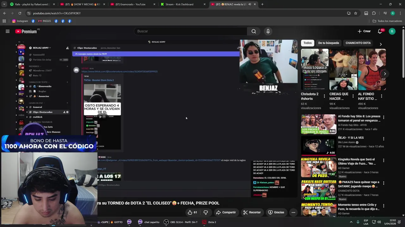Switch to Dota 2 in the taskbar
Screen dimensions: 405x227
(x=209, y=222)
